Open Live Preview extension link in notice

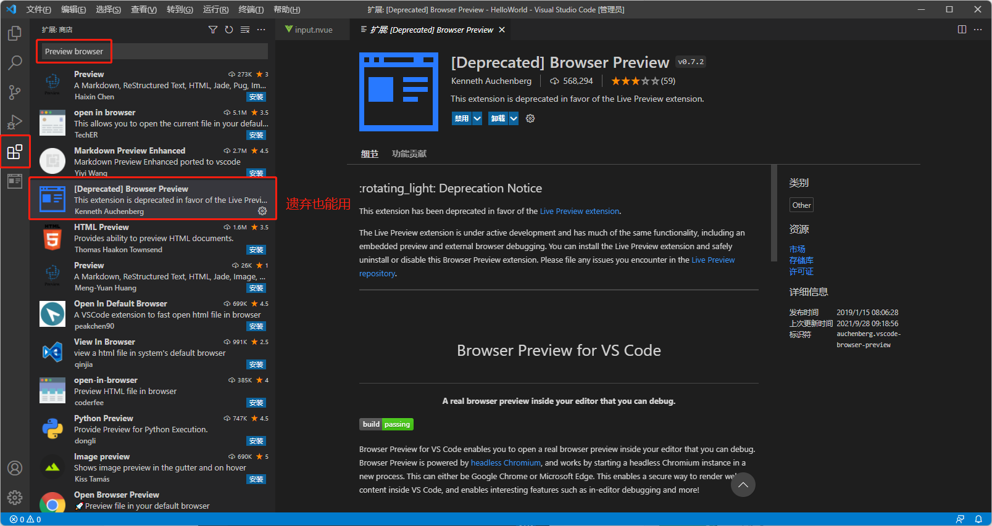click(579, 211)
